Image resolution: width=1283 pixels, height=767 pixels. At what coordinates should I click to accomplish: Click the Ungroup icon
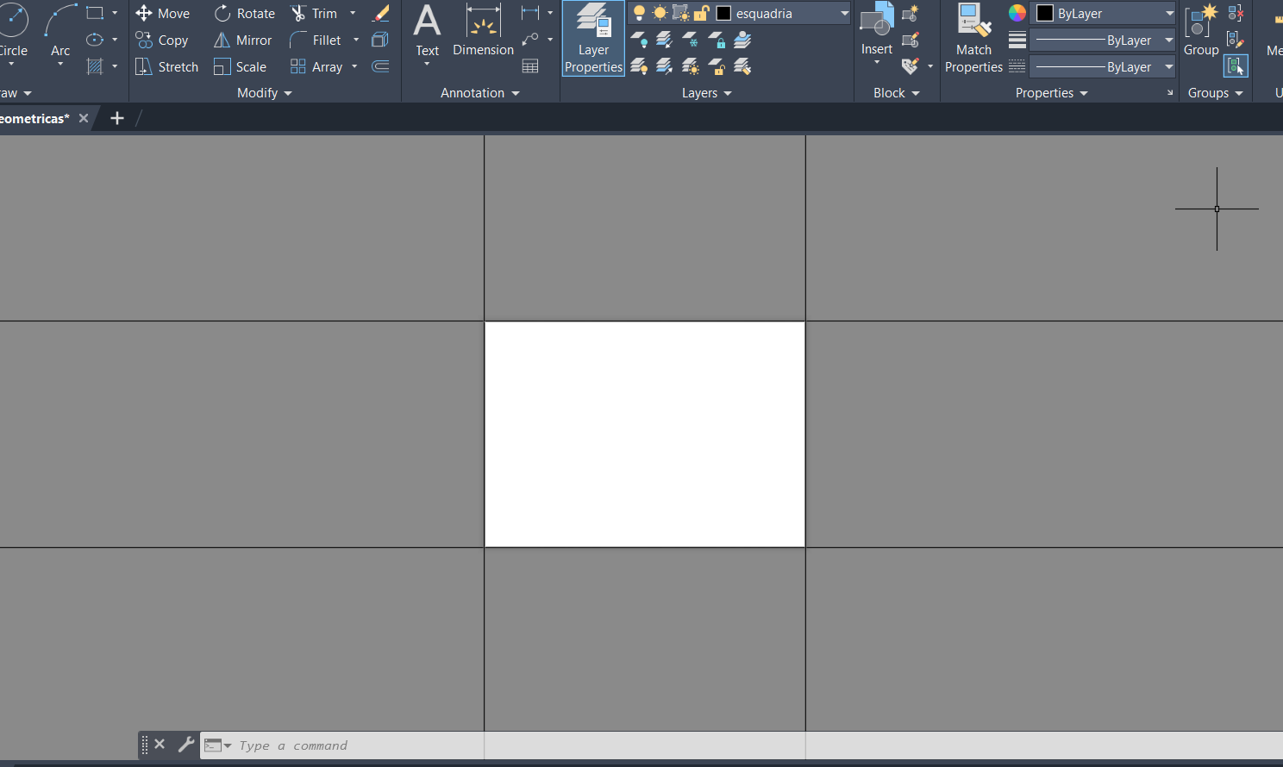pos(1236,13)
